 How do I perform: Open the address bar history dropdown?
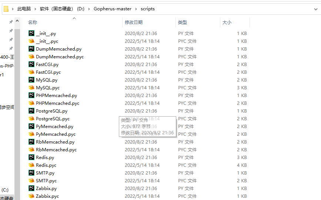[316, 9]
